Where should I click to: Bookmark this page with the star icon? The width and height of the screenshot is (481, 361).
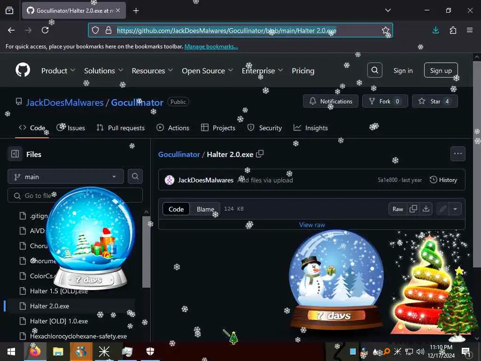[x=386, y=30]
